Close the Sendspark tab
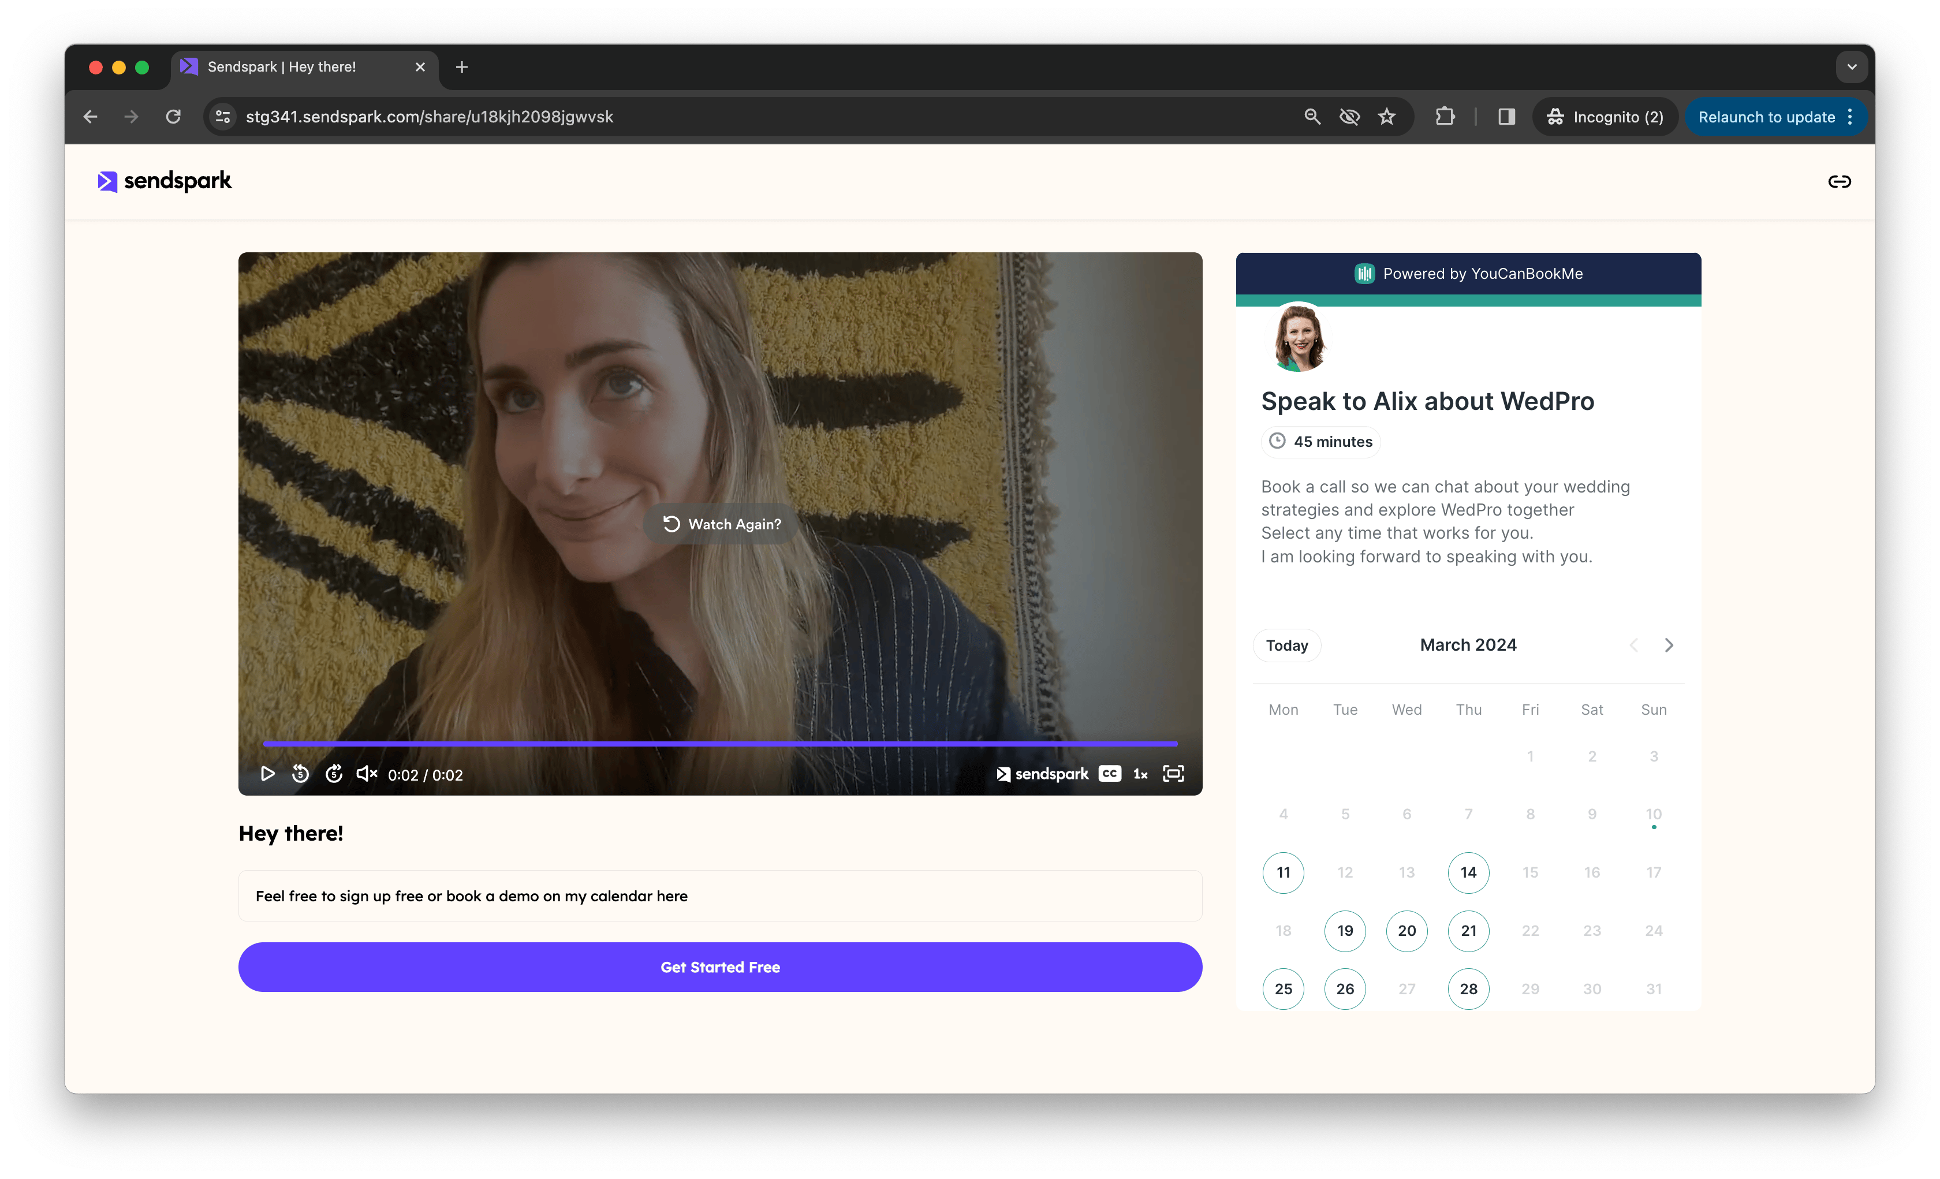Screen dimensions: 1940x1179 coord(420,67)
